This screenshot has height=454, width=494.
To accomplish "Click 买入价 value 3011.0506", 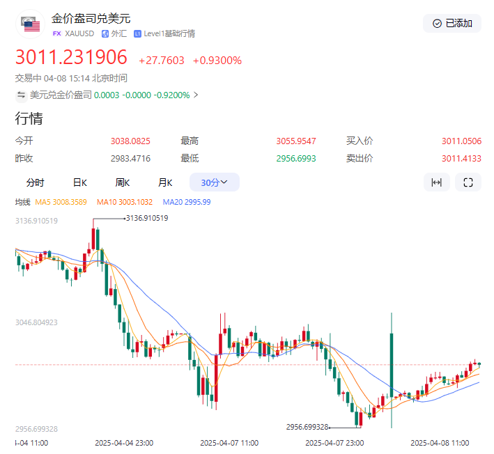I will tap(461, 141).
